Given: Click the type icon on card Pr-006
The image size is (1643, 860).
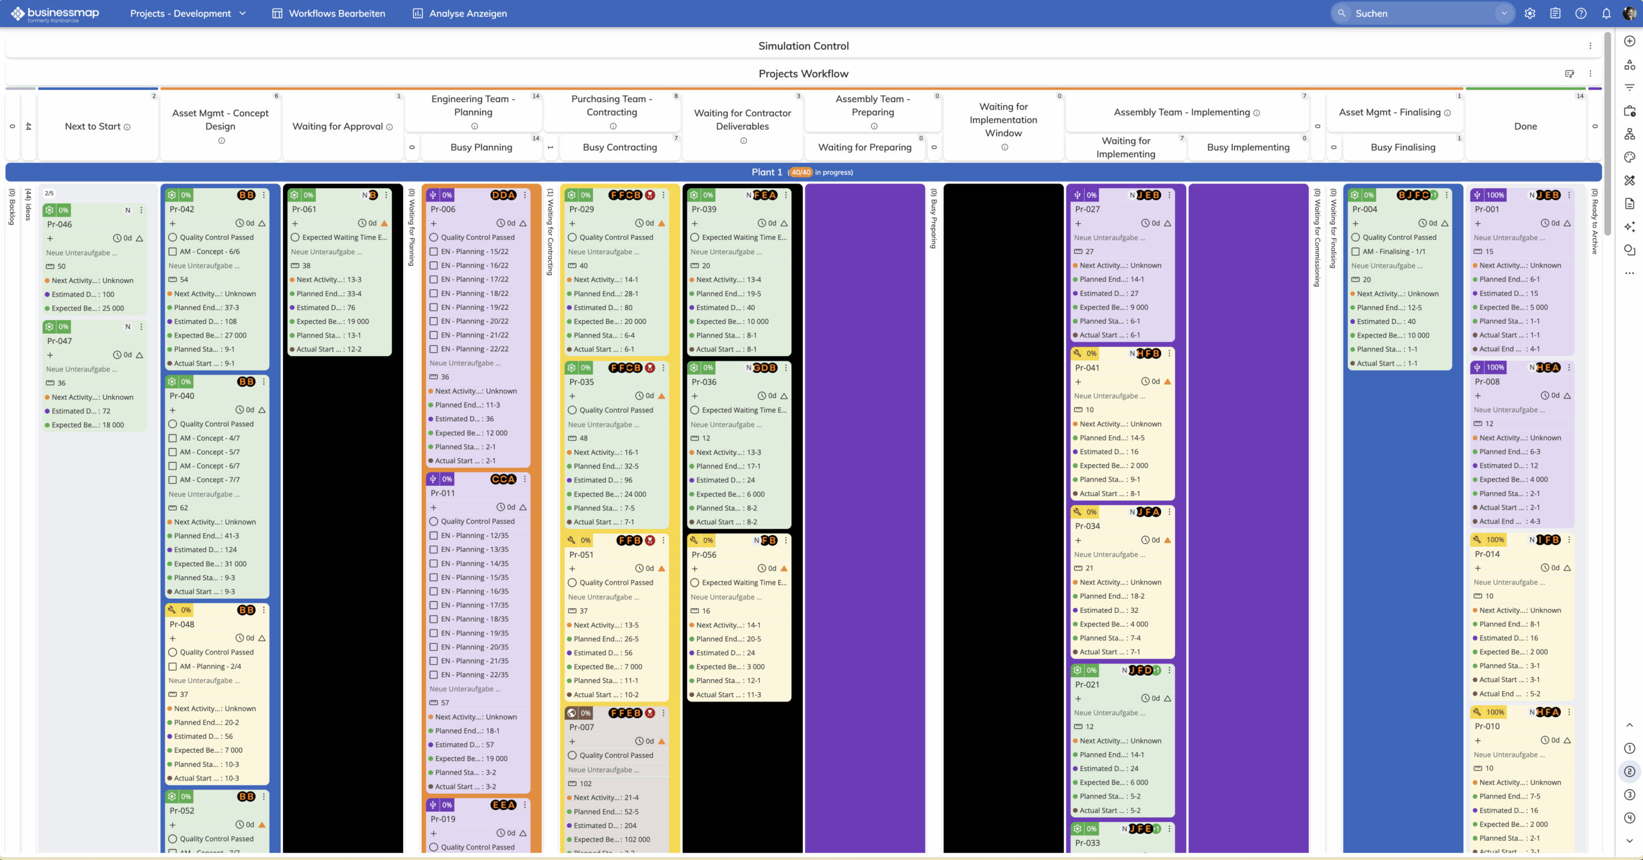Looking at the screenshot, I should click(x=433, y=195).
